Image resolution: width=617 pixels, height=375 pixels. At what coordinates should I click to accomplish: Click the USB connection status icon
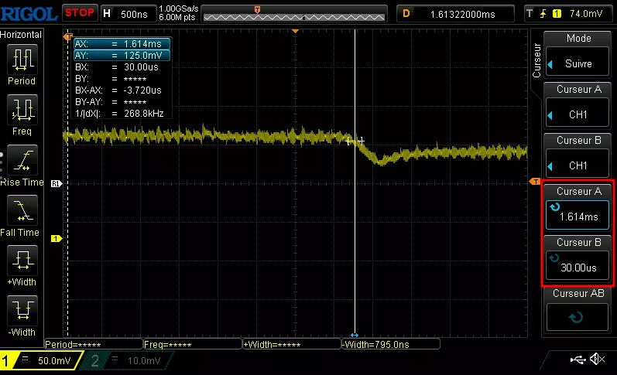[578, 360]
